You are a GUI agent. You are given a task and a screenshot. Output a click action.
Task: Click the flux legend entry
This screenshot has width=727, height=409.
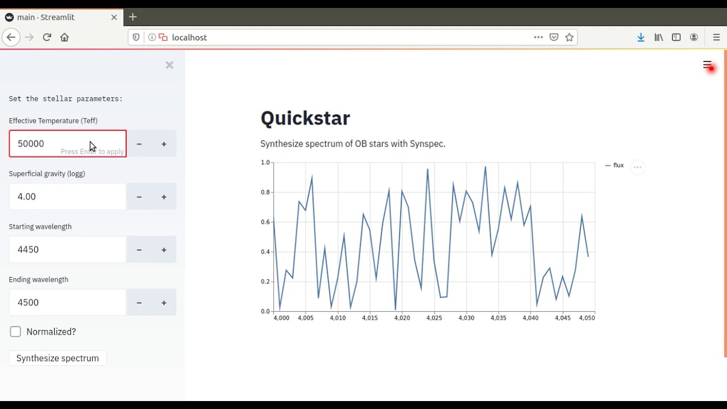[615, 165]
